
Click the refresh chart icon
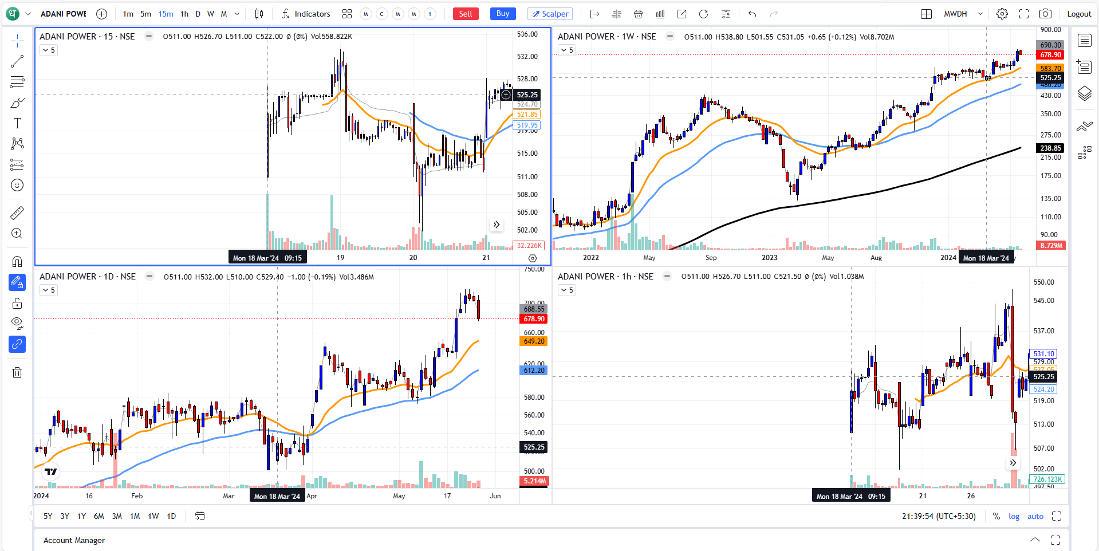coord(703,14)
